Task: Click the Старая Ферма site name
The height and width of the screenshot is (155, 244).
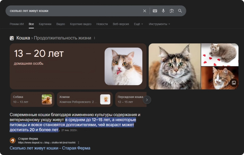Action: pos(28,139)
